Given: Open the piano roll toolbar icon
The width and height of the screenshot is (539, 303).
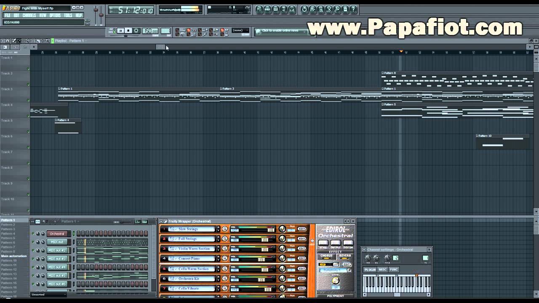Looking at the screenshot, I should coord(275,9).
